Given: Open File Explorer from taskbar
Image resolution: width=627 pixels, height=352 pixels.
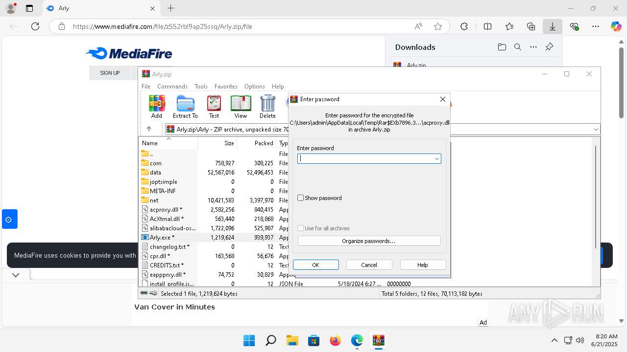Looking at the screenshot, I should coord(292,340).
